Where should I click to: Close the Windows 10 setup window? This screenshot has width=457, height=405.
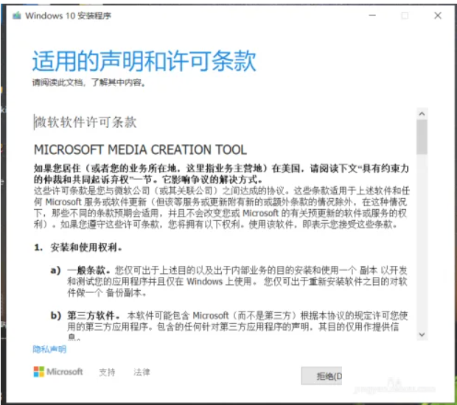click(438, 15)
